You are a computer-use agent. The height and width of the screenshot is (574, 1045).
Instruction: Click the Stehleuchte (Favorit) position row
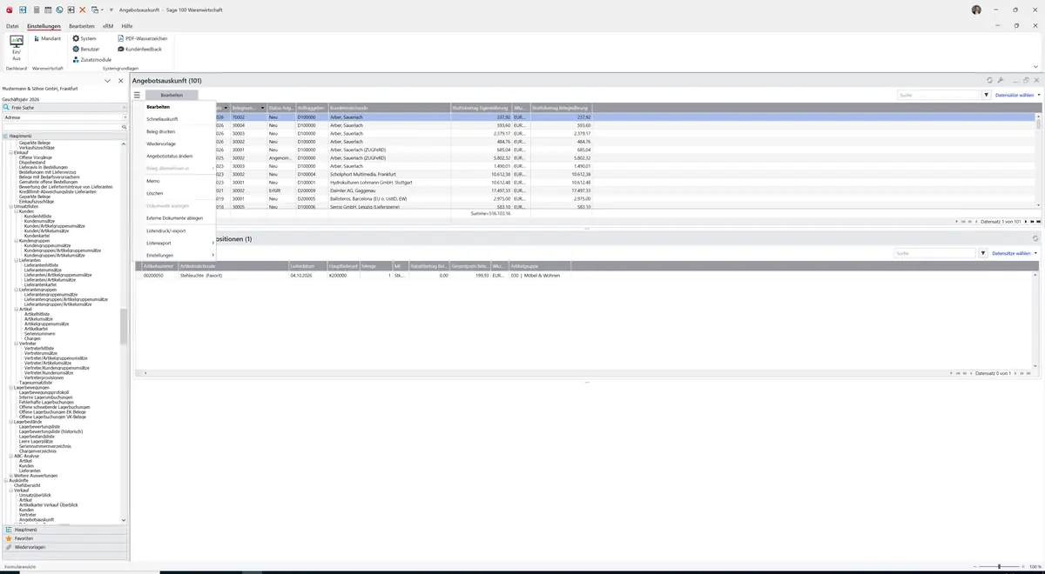tap(585, 275)
